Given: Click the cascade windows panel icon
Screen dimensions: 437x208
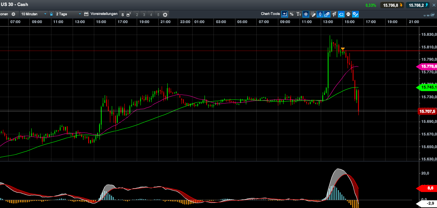Looking at the screenshot, I should click(433, 15).
